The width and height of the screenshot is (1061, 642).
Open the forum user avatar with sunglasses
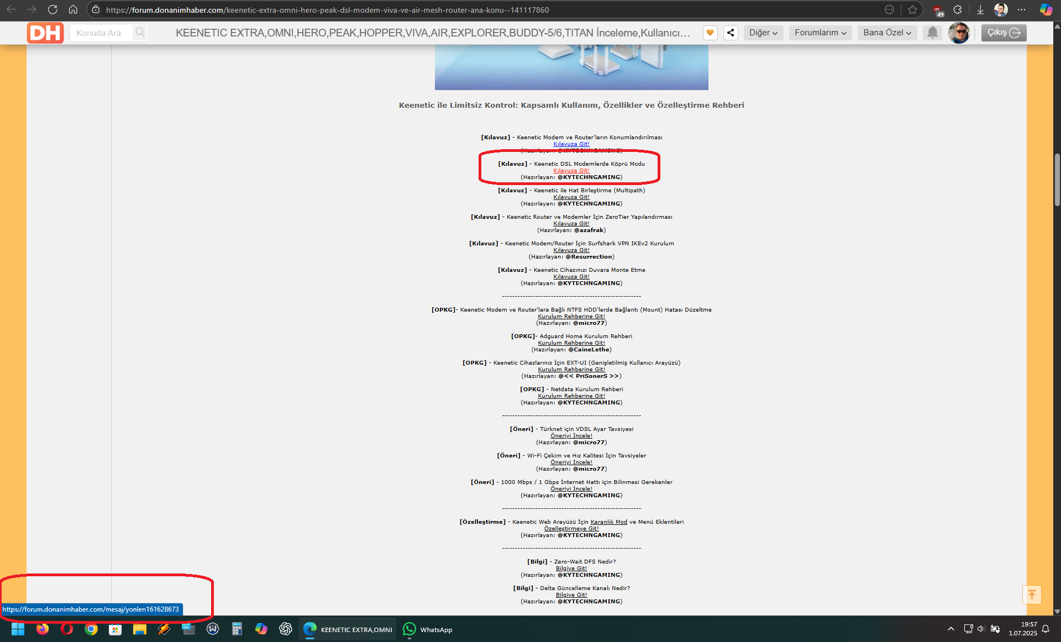point(959,33)
